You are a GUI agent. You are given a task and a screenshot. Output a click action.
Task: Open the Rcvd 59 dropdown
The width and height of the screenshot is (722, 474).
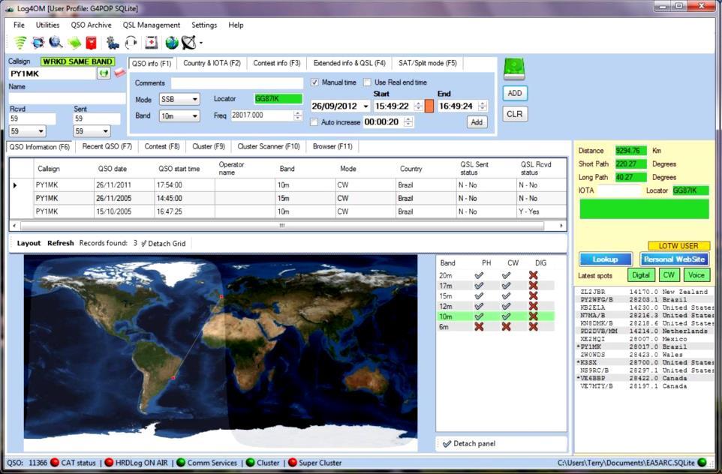tap(27, 131)
